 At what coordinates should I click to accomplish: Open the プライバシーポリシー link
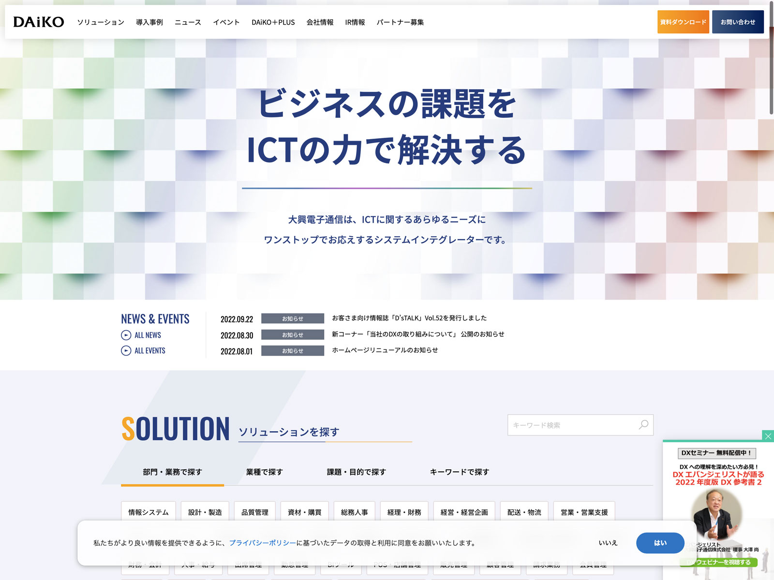pyautogui.click(x=262, y=543)
